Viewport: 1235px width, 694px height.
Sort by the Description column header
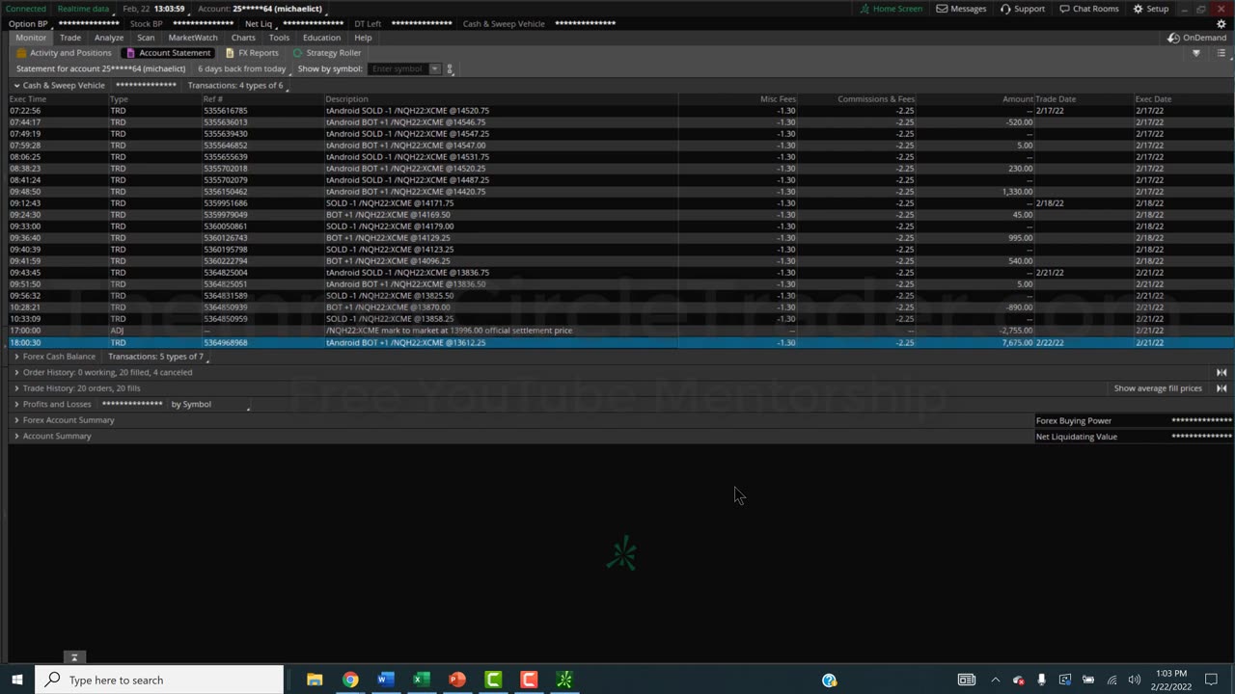346,99
